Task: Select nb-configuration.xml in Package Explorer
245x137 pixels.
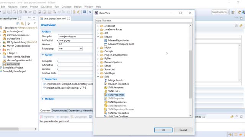Action: click(18, 61)
